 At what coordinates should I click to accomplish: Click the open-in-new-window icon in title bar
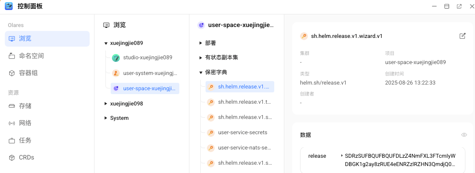pos(459,7)
